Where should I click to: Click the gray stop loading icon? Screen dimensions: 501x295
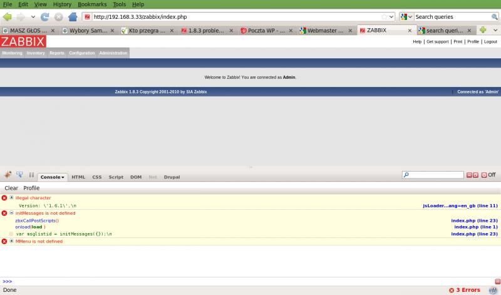point(58,17)
